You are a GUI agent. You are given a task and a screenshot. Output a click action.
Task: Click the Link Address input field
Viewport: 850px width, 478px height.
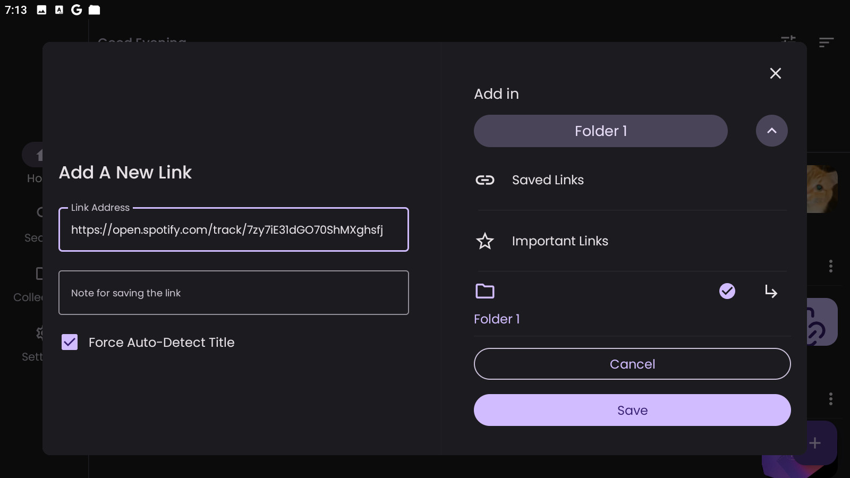[x=234, y=229]
